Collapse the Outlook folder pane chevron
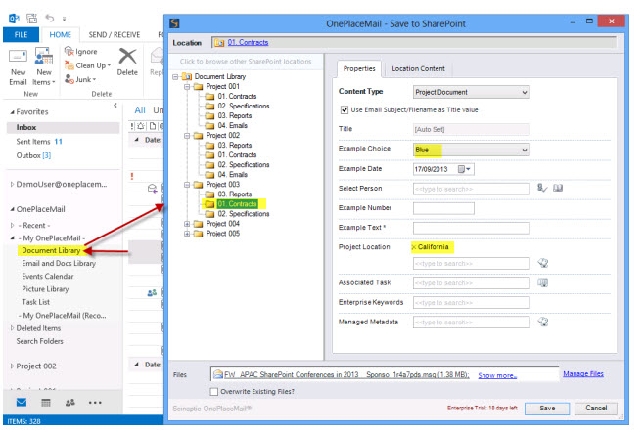The image size is (644, 430). point(115,106)
